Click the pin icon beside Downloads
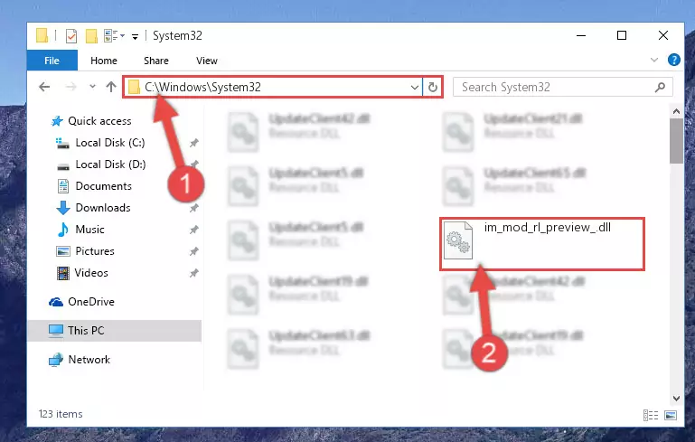The height and width of the screenshot is (442, 695). pyautogui.click(x=193, y=208)
